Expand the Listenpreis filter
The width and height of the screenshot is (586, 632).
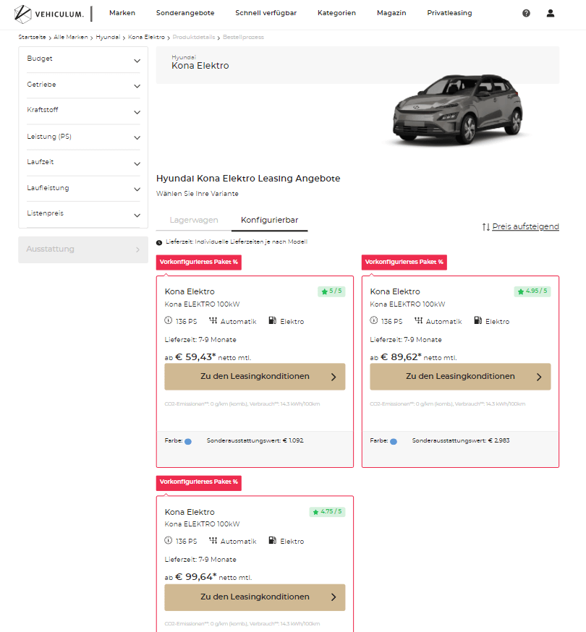point(83,215)
